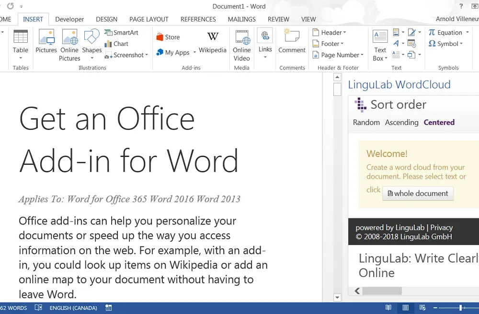Expand the Quick Parts dropdown arrow
Viewport: 479px width, 314px height.
[x=403, y=32]
